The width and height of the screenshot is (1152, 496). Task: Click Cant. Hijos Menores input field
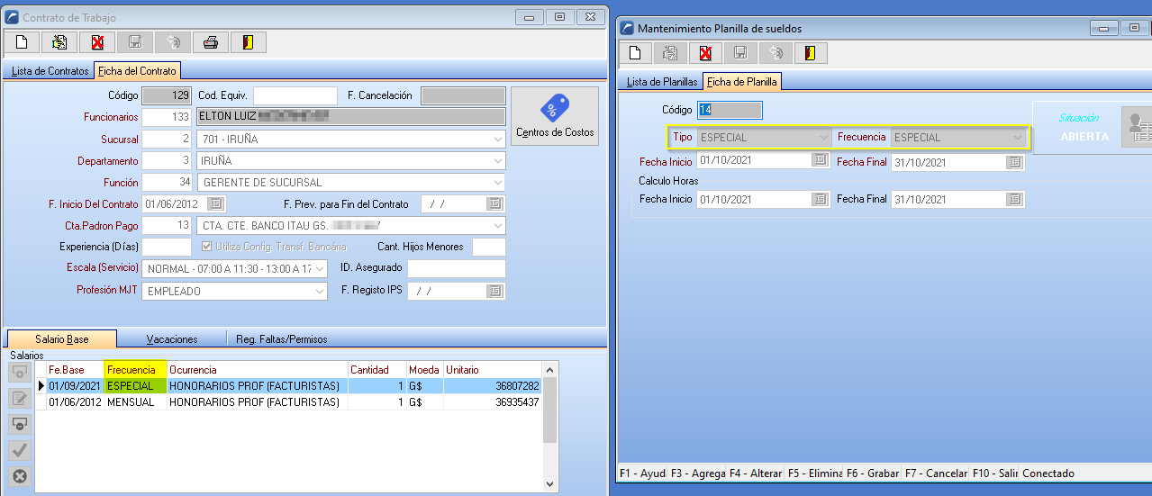[x=489, y=247]
